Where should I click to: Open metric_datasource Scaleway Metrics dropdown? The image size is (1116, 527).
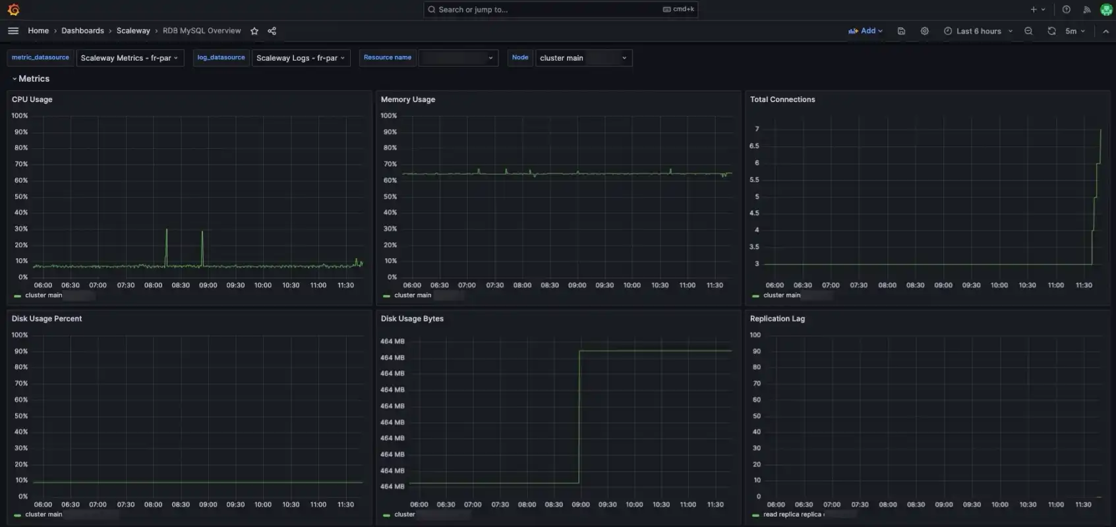pos(130,58)
